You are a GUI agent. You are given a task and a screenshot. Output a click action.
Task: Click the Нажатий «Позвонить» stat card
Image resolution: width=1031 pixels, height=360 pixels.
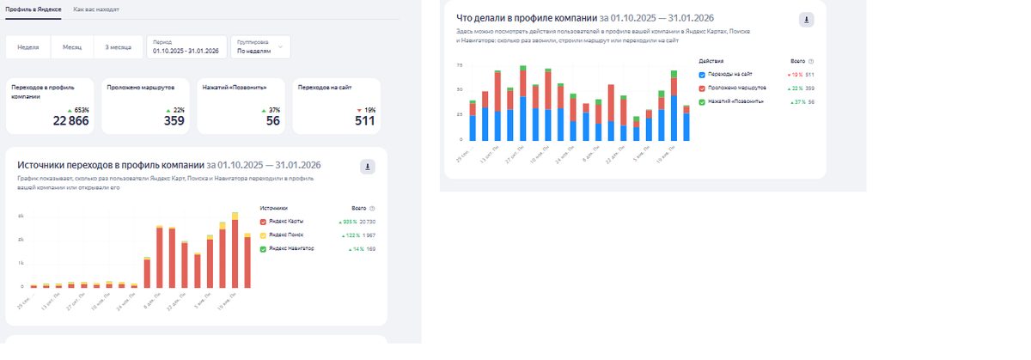coord(241,107)
